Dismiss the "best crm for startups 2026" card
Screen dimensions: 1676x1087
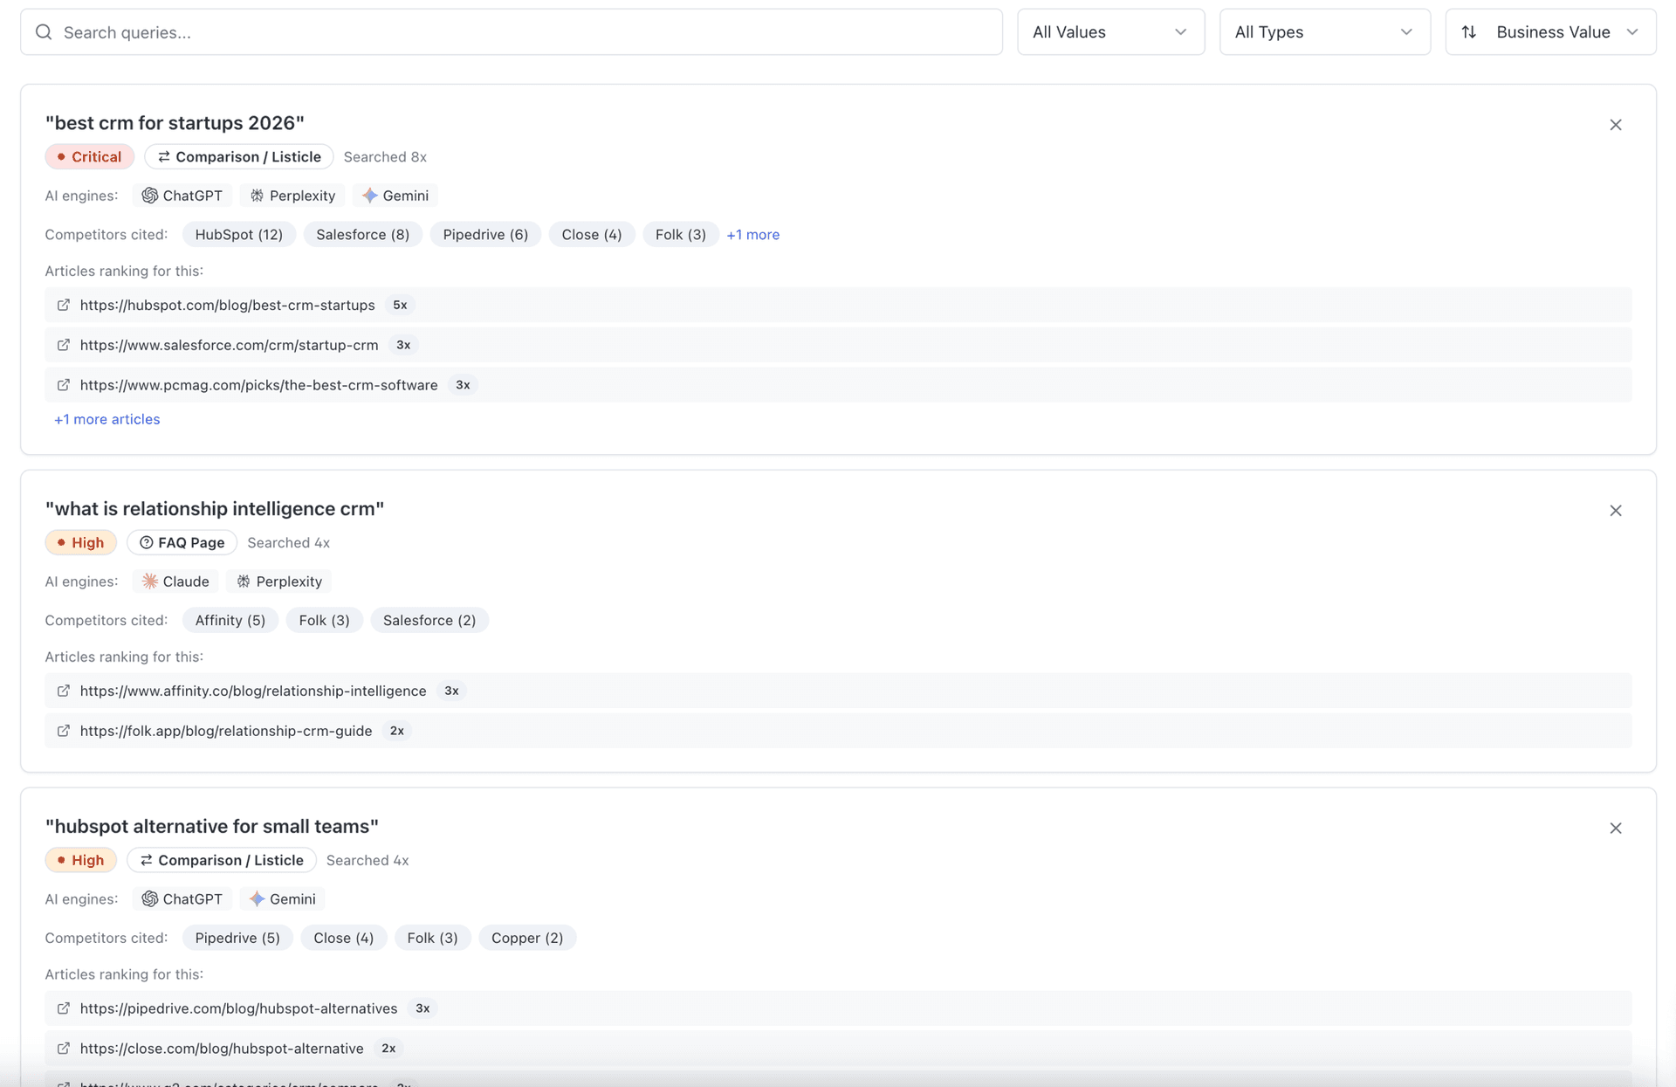tap(1615, 125)
